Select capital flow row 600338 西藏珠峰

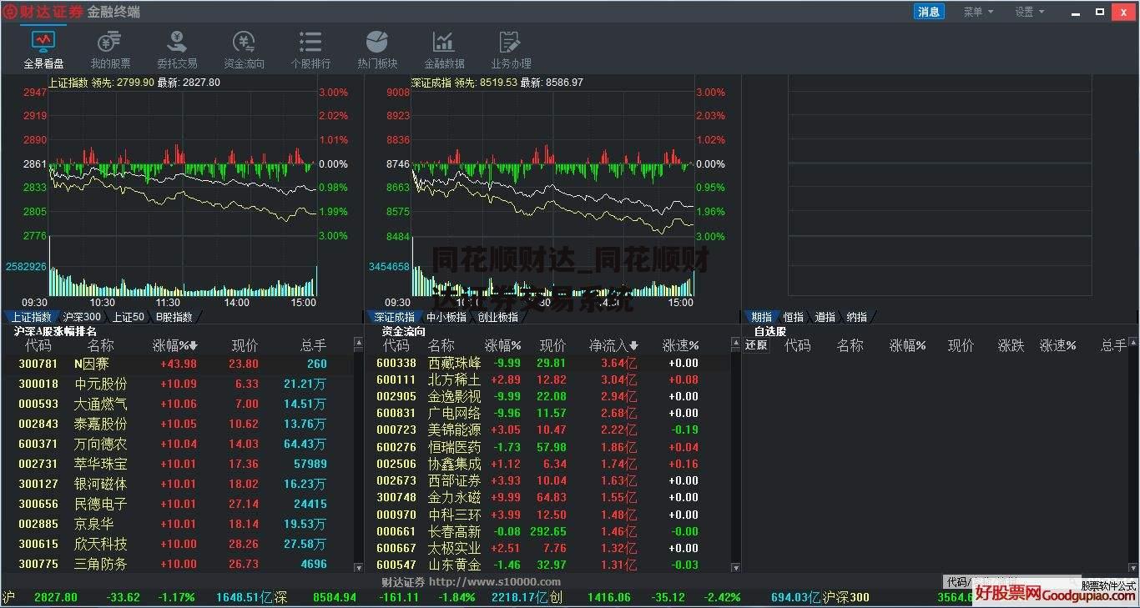point(550,363)
